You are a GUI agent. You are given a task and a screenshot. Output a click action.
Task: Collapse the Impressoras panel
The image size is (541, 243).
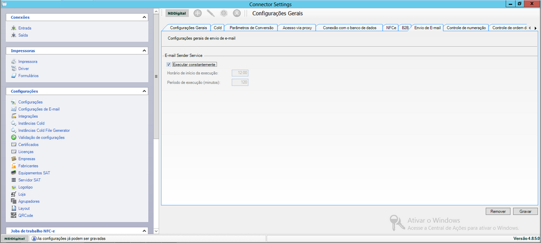point(144,51)
